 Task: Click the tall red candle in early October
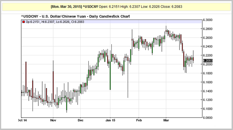tap(26, 77)
